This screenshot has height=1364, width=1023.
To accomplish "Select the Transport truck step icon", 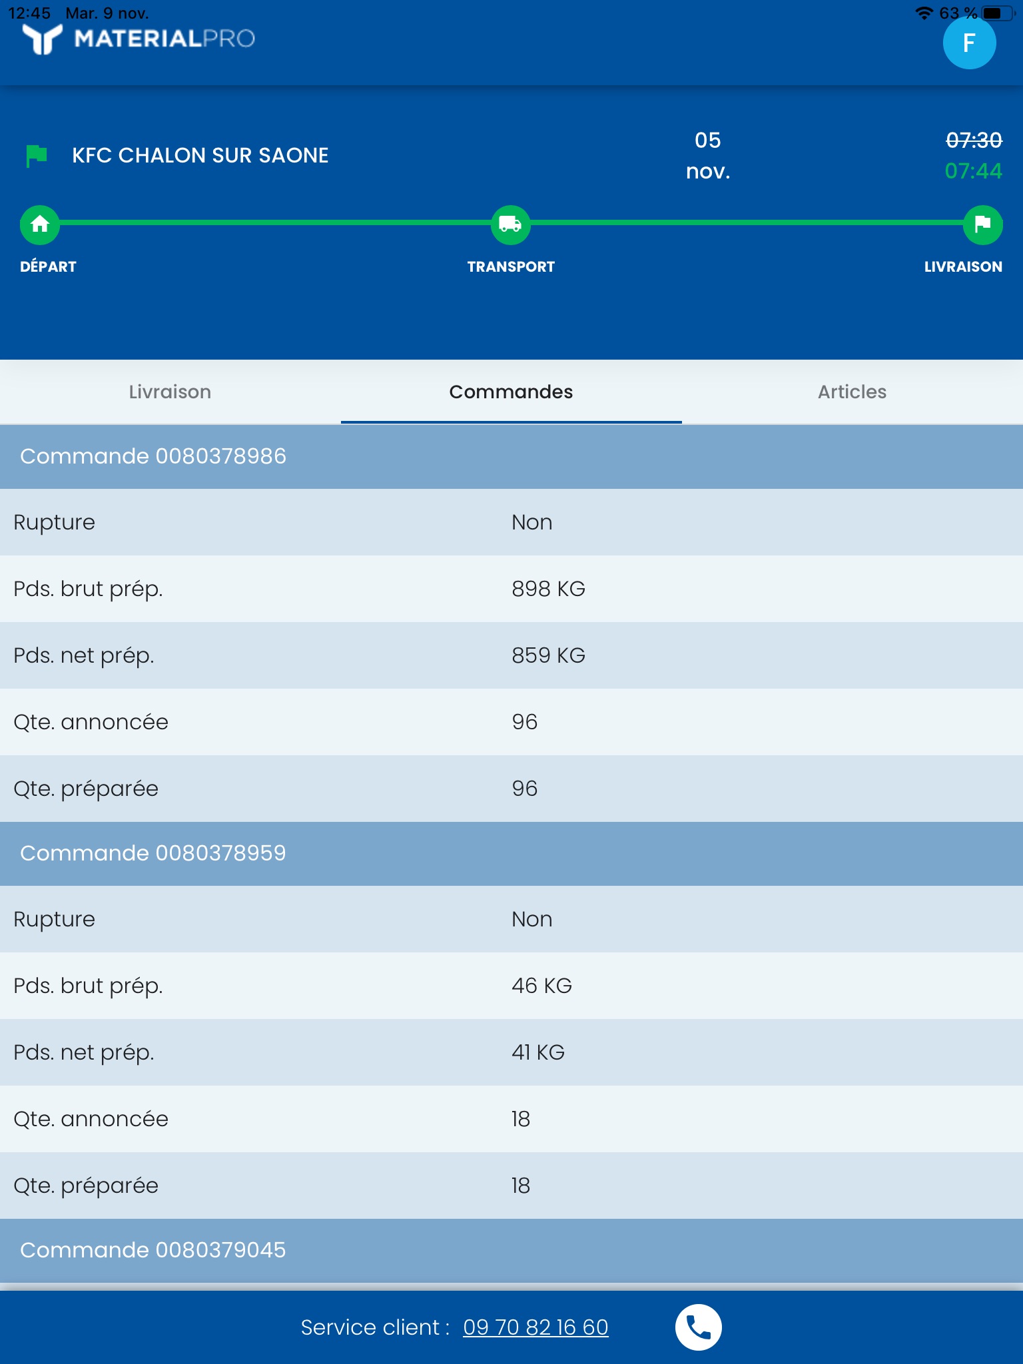I will [x=511, y=224].
